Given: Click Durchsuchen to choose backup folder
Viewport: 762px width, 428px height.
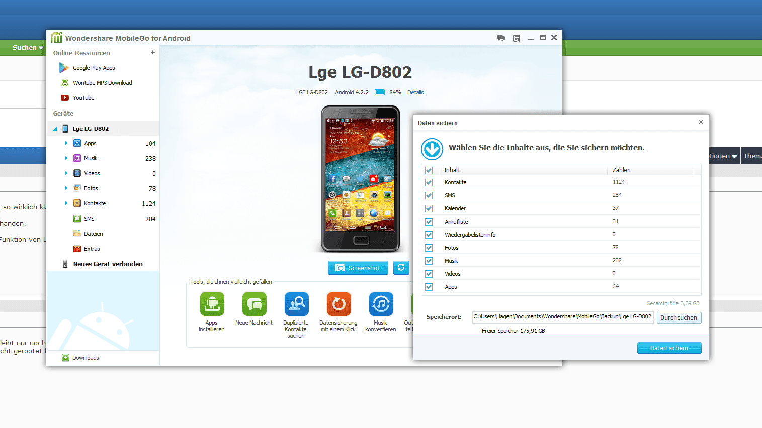Looking at the screenshot, I should 679,317.
